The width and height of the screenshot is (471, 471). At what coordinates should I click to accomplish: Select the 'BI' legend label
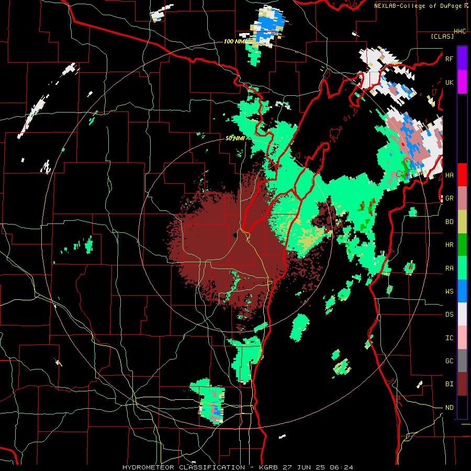(x=449, y=384)
